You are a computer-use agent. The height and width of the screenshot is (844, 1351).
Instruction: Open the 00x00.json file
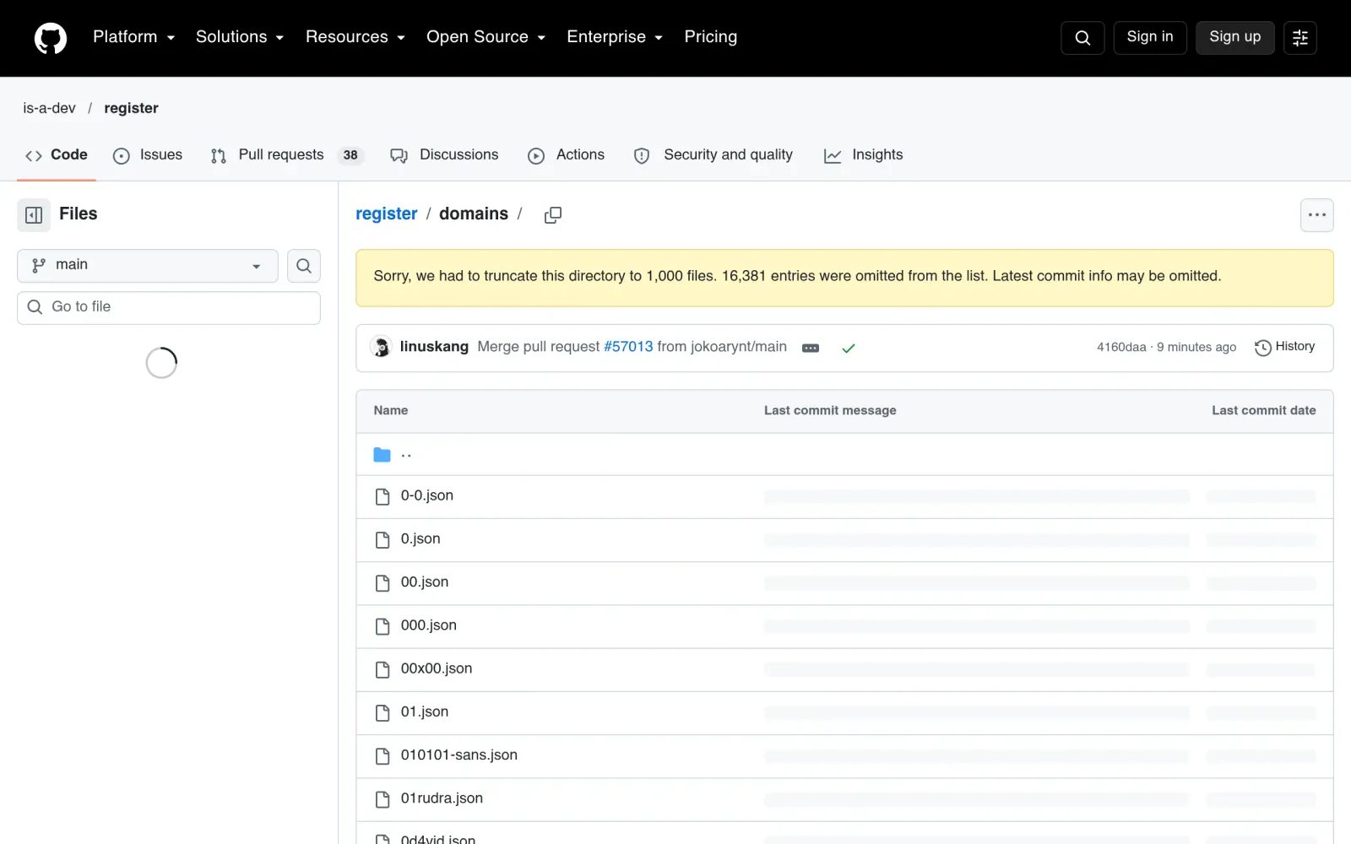[437, 668]
